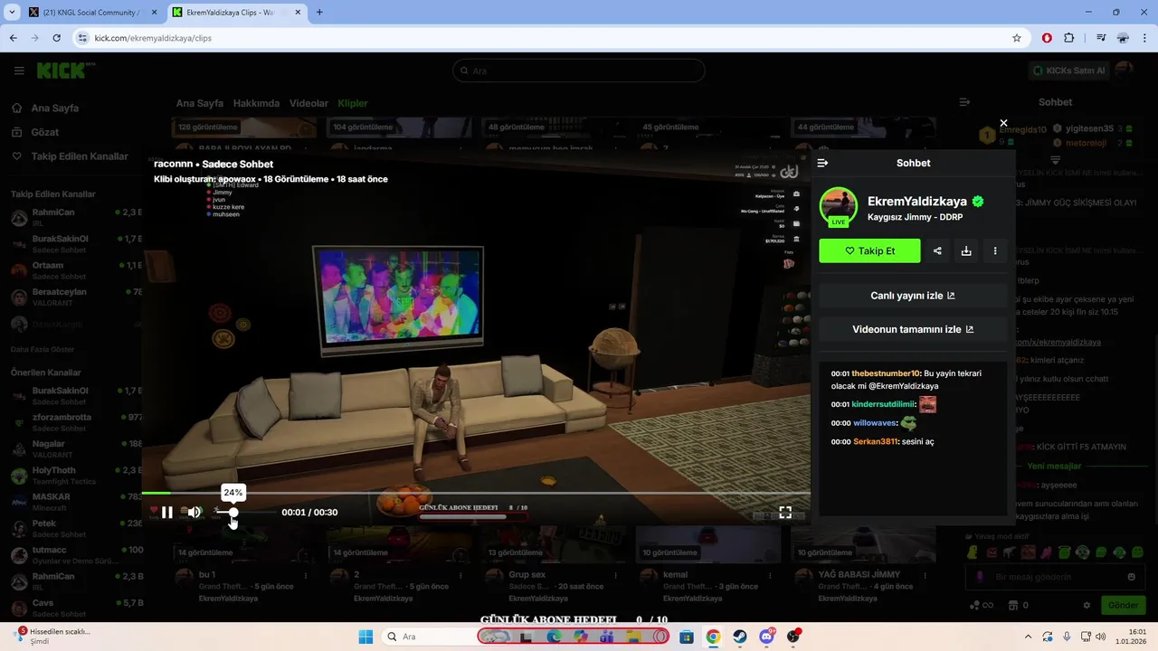The height and width of the screenshot is (651, 1158).
Task: Expand Daha Fazla Göster in sidebar
Action: pos(43,349)
